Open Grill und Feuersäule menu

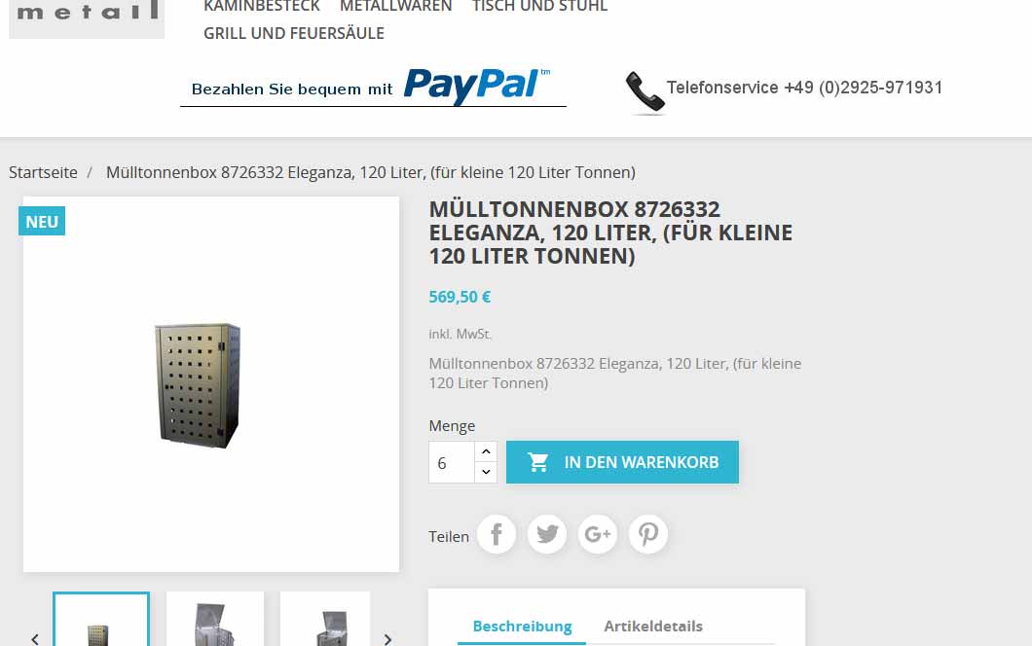coord(294,33)
